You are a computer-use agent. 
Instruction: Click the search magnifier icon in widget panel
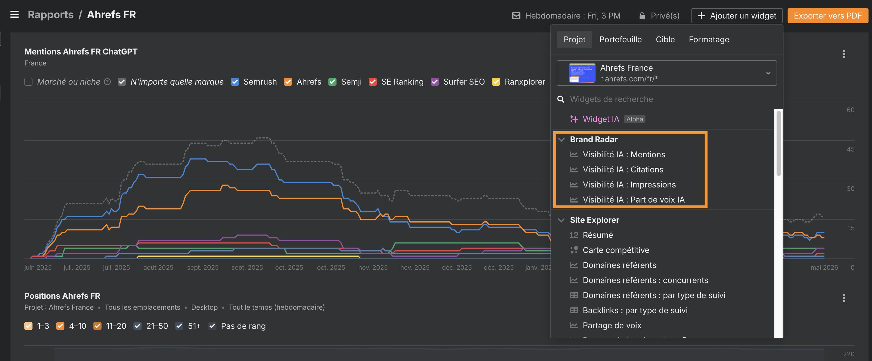tap(561, 99)
